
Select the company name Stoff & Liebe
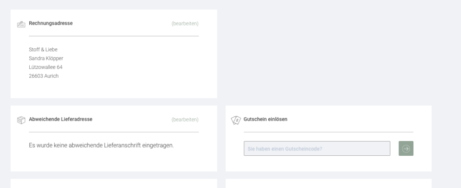coord(43,49)
